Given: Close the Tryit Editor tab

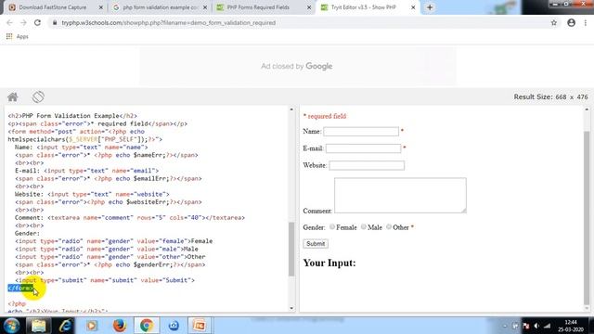Looking at the screenshot, I should pyautogui.click(x=413, y=7).
